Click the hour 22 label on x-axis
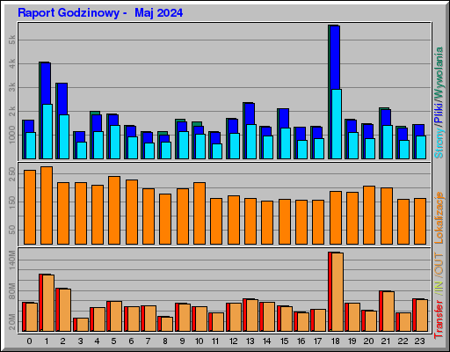This screenshot has width=450, height=352. point(403,341)
